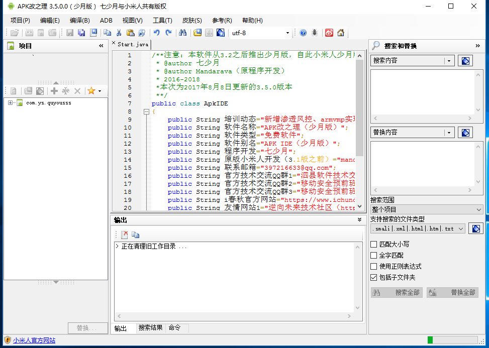Click the code editor vertical scrollbar thumb
This screenshot has width=489, height=348.
click(359, 107)
